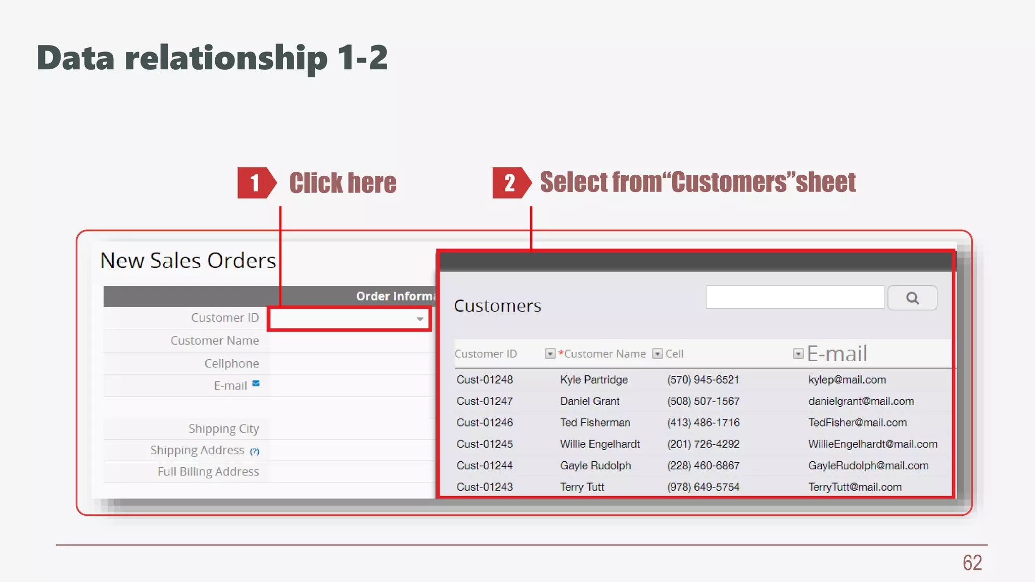Click email danielgrant@mail.com

(x=861, y=401)
